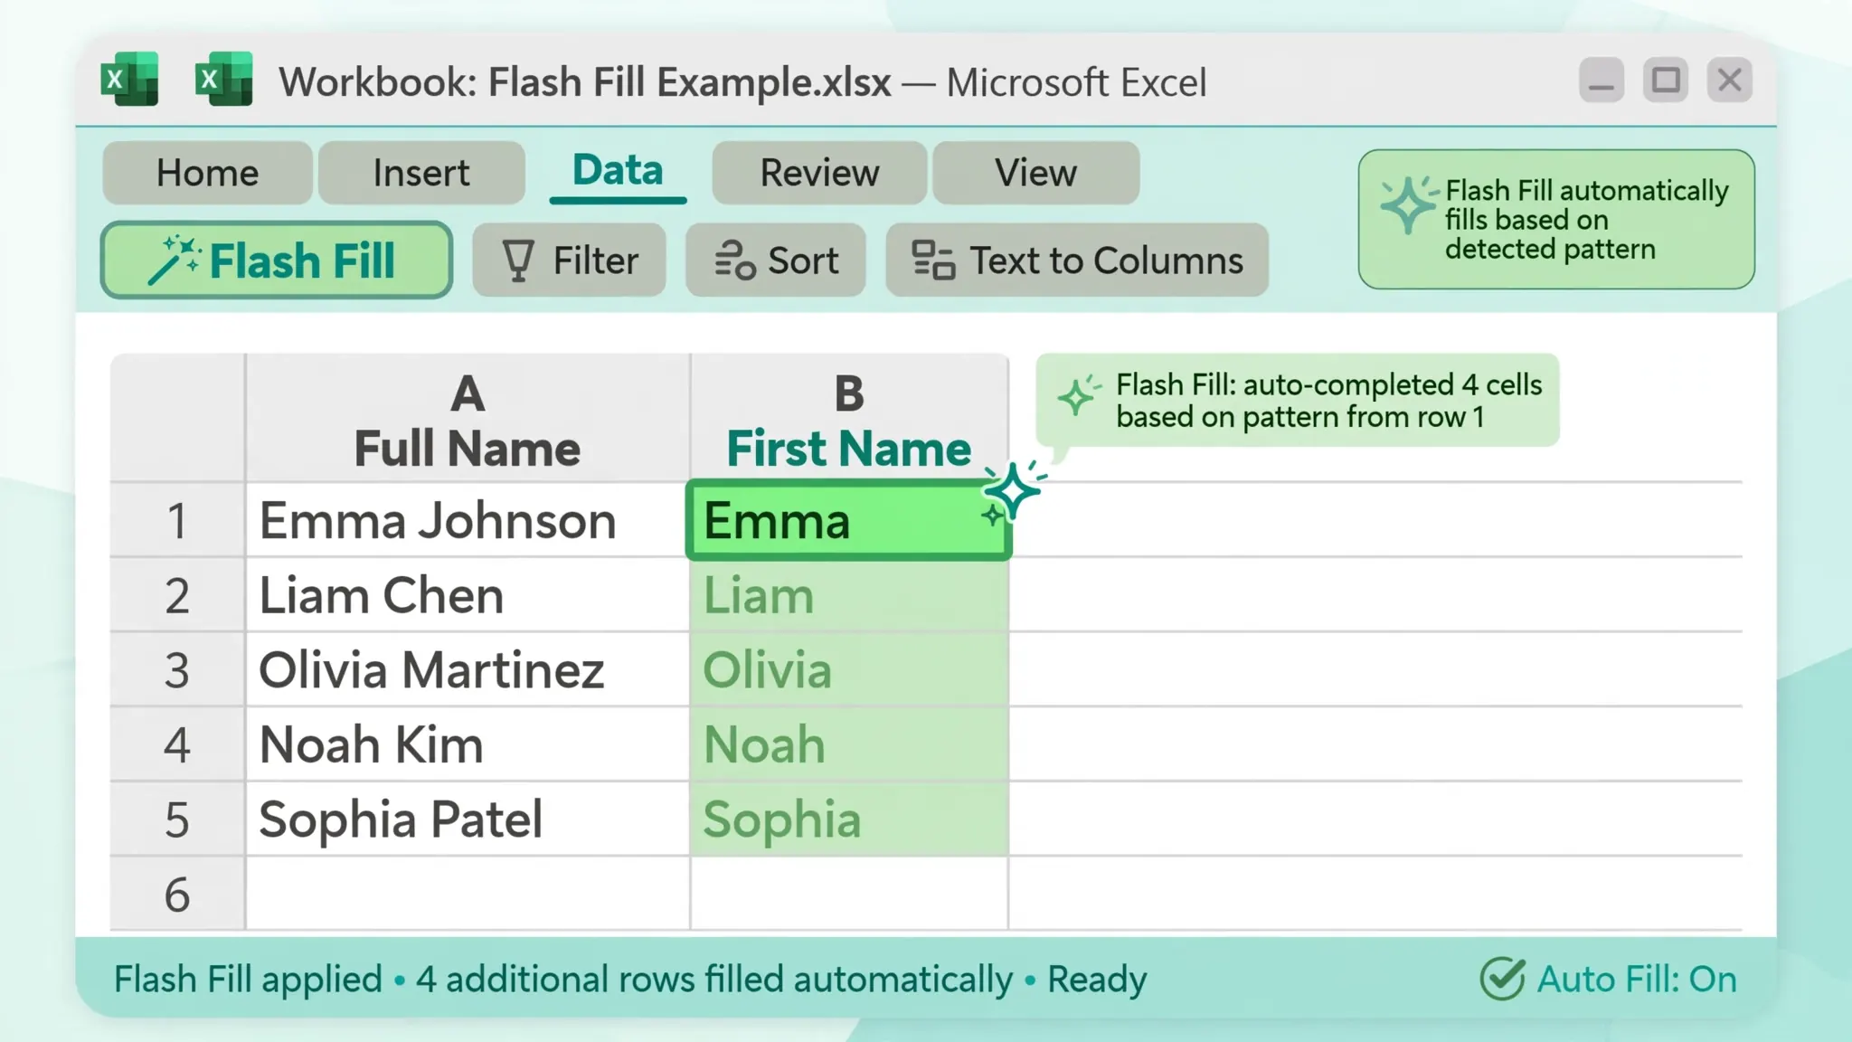Select row header 3
Viewport: 1852px width, 1042px height.
click(x=177, y=670)
